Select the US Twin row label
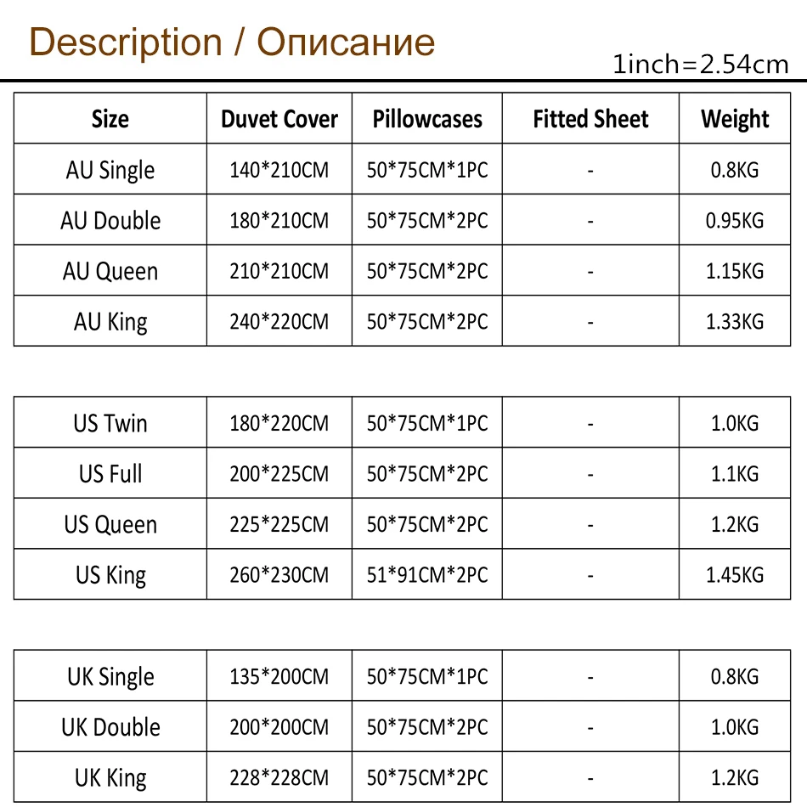This screenshot has height=807, width=807. pos(110,423)
